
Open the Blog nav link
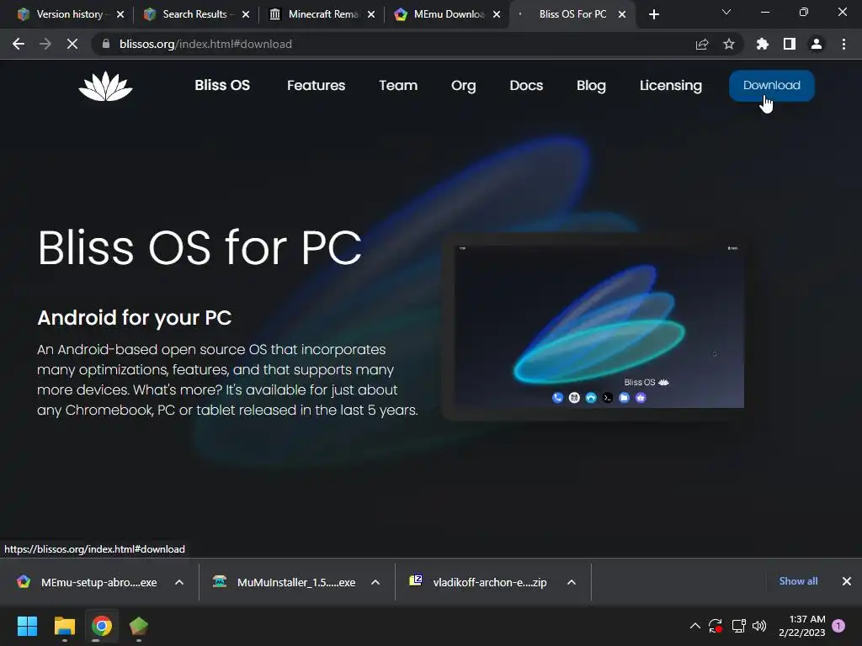[591, 86]
